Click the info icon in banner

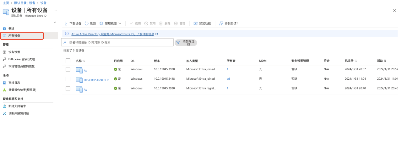coord(67,34)
